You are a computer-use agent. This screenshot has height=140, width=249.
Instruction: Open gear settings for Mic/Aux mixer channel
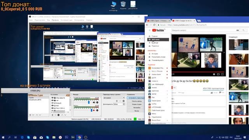(x=97, y=110)
